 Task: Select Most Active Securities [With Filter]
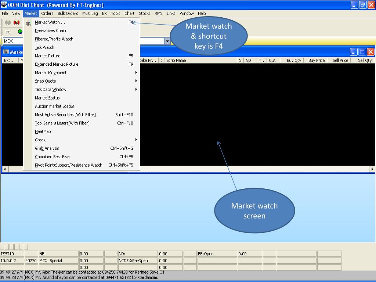coord(82,115)
